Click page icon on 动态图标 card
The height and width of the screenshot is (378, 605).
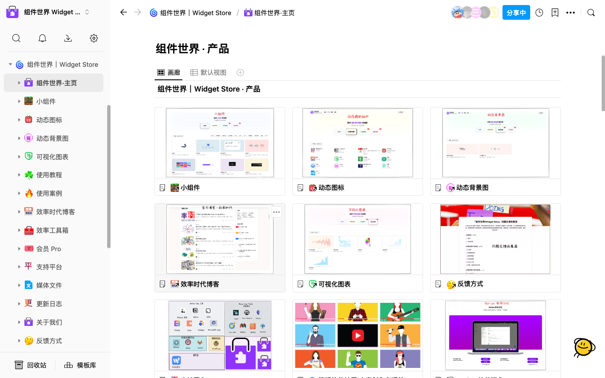point(300,188)
